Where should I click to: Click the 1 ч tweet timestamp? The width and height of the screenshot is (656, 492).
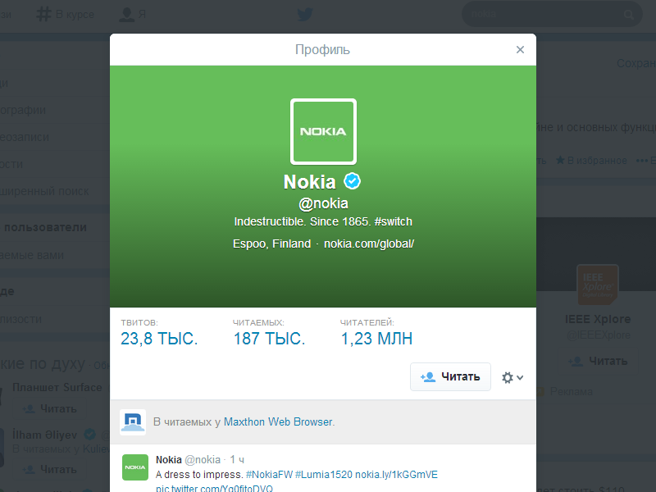(x=237, y=459)
